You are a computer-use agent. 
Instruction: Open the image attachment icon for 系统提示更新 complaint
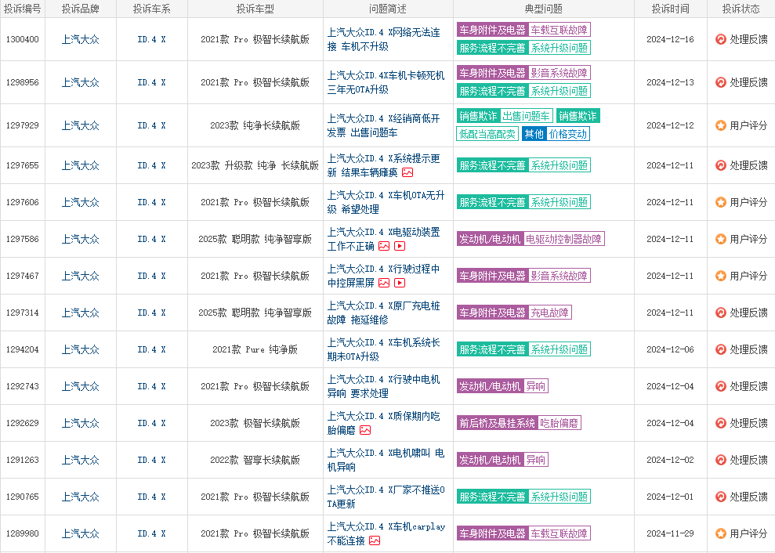407,172
